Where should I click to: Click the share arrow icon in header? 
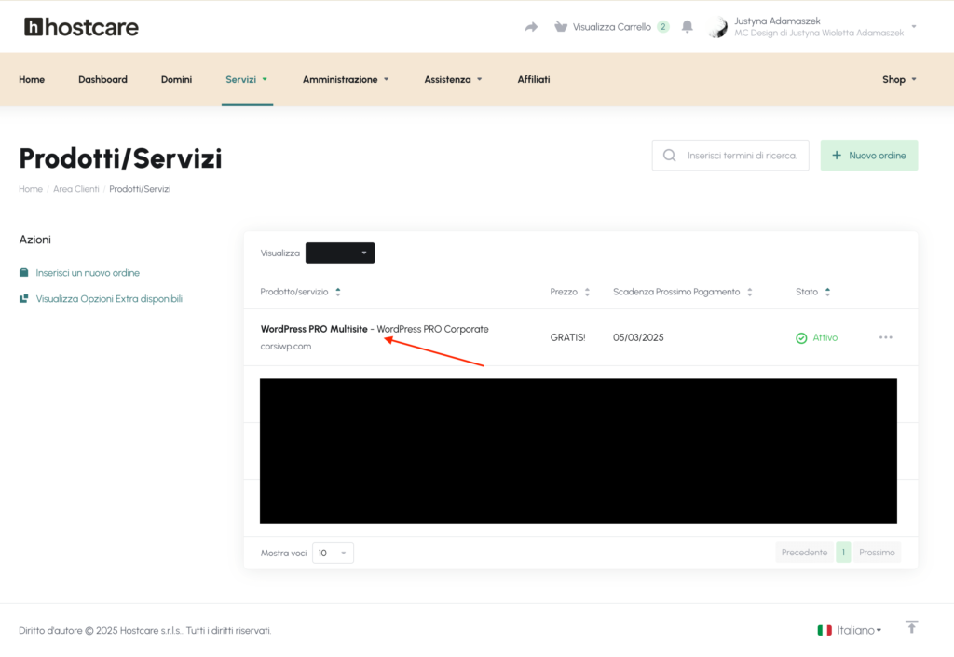click(531, 27)
